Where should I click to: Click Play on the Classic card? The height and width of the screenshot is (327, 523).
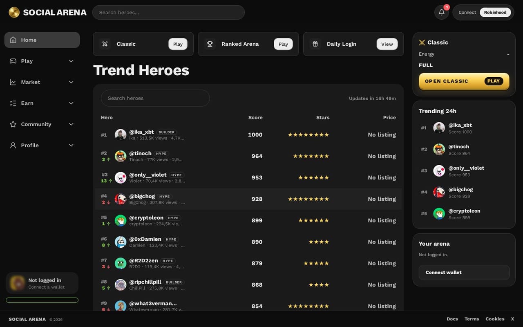click(178, 44)
